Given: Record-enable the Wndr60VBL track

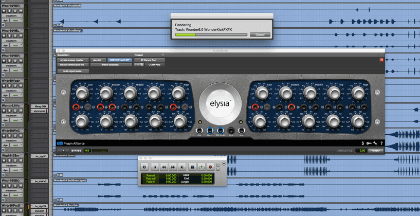Looking at the screenshot, I should (x=4, y=35).
